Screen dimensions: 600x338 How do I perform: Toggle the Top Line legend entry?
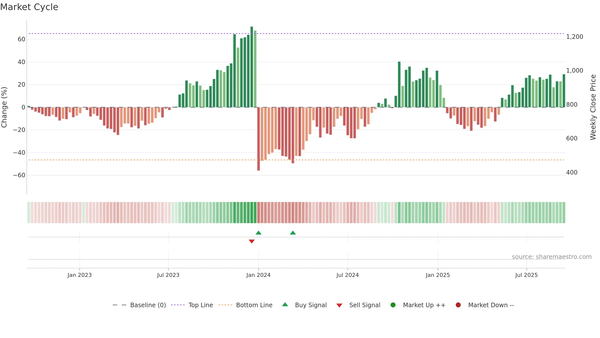[192, 305]
